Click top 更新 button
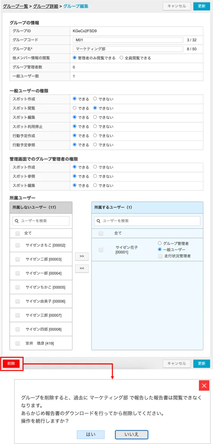Viewport: 213px width, 444px height. click(202, 6)
